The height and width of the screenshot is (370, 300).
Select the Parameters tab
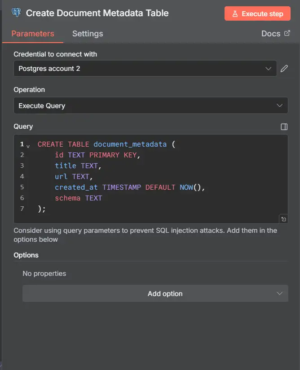pyautogui.click(x=32, y=33)
